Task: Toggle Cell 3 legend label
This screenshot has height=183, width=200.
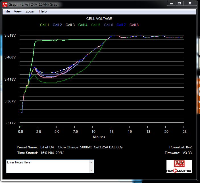Action: [70, 25]
